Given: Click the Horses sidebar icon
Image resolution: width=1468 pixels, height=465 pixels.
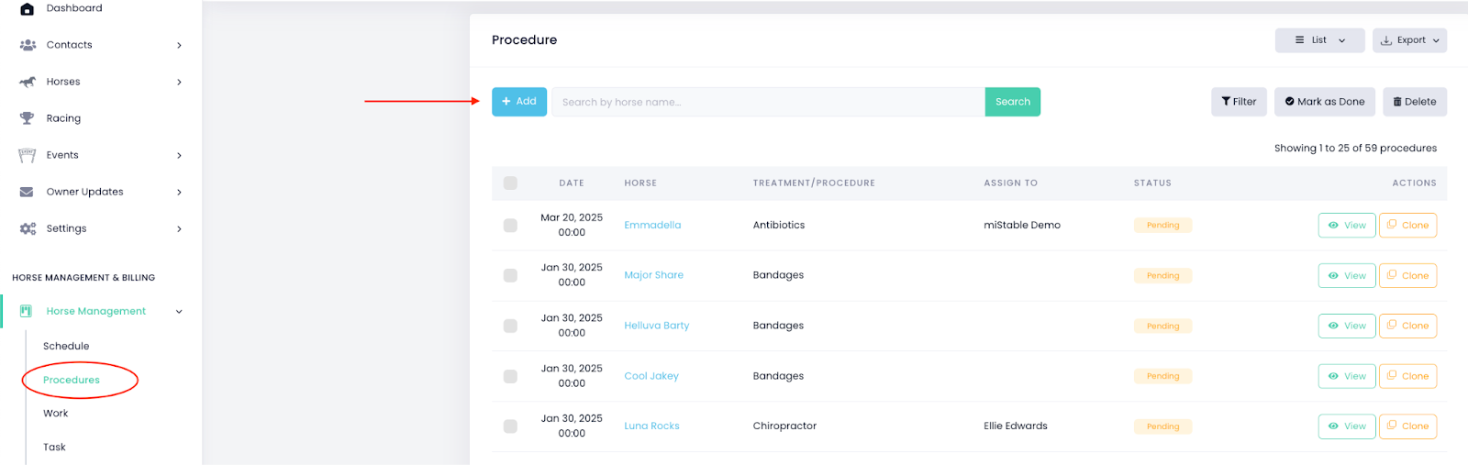Looking at the screenshot, I should [28, 82].
